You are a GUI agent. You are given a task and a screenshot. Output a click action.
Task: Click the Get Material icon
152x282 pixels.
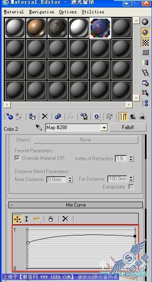(x=9, y=117)
